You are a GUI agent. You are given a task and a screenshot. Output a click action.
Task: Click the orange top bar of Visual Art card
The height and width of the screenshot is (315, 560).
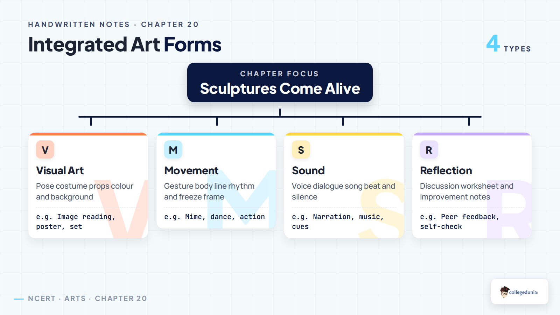[x=88, y=134]
